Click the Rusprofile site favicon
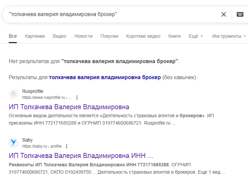 click(x=13, y=94)
